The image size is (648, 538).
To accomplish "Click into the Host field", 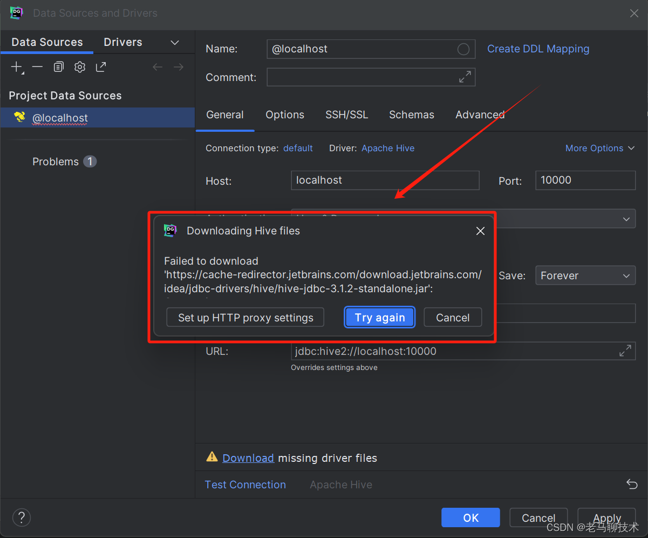I will click(x=385, y=180).
